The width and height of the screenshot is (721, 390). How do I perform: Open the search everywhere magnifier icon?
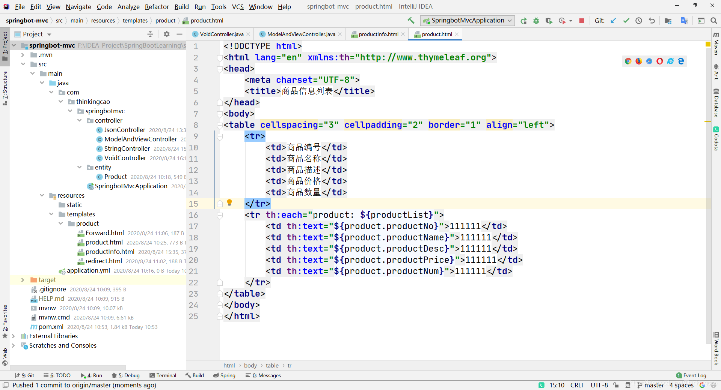pos(714,21)
